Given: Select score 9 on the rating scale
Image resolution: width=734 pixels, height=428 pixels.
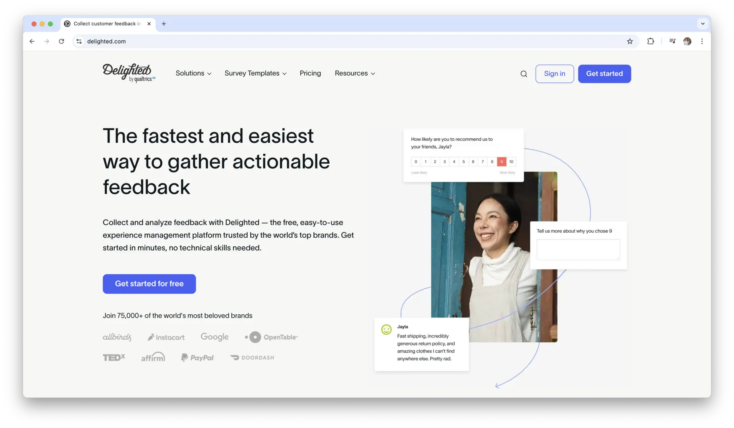Looking at the screenshot, I should tap(502, 162).
